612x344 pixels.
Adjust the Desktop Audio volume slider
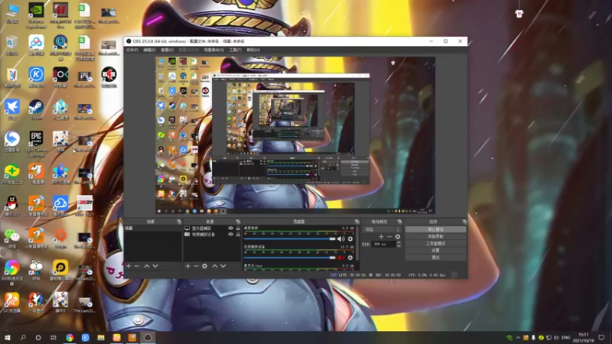click(289, 239)
